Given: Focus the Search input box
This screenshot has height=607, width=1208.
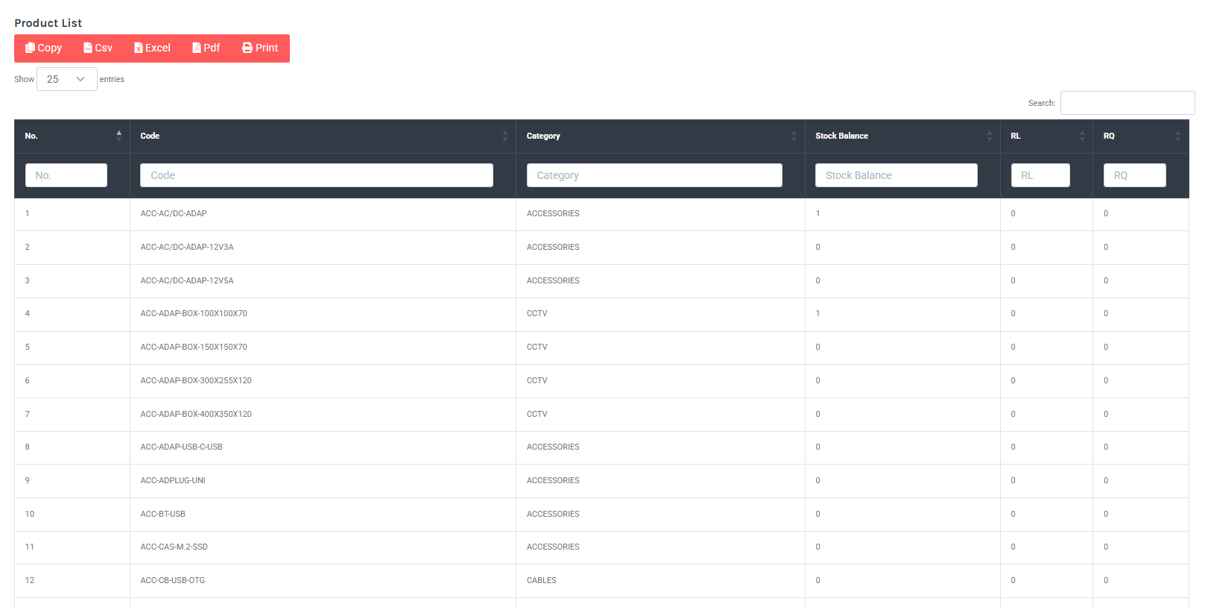Looking at the screenshot, I should [1127, 103].
